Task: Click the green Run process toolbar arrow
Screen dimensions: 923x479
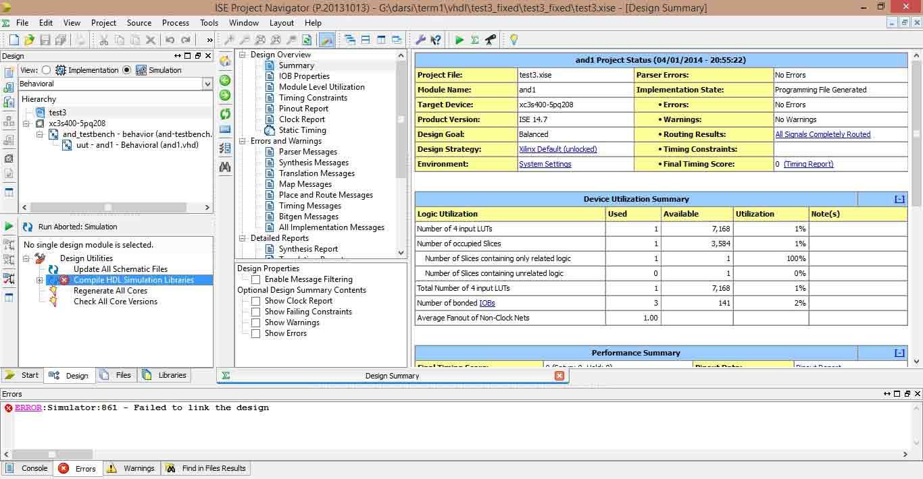Action: pos(459,40)
